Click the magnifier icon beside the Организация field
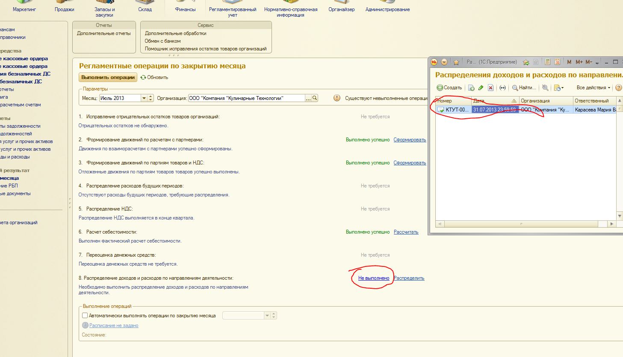The image size is (623, 357). [x=315, y=98]
